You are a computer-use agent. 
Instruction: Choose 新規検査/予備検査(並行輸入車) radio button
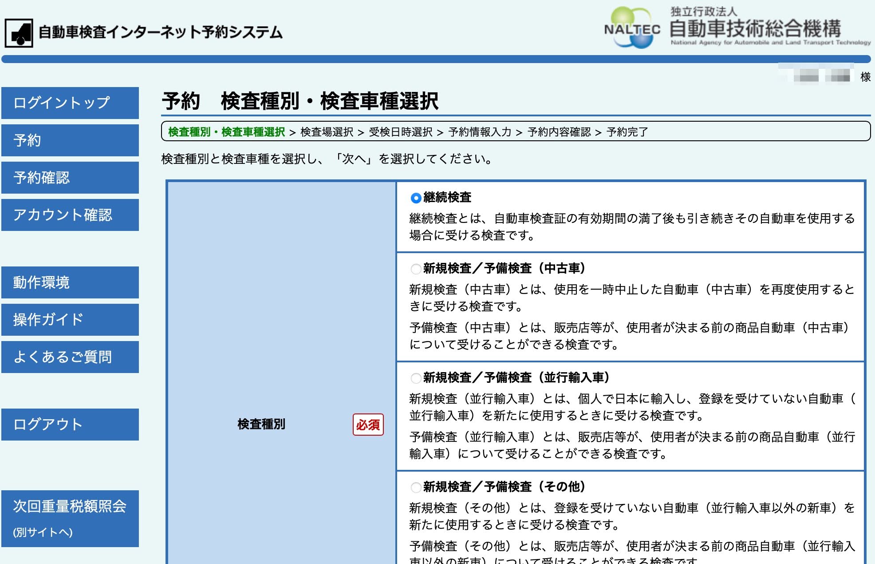[416, 378]
